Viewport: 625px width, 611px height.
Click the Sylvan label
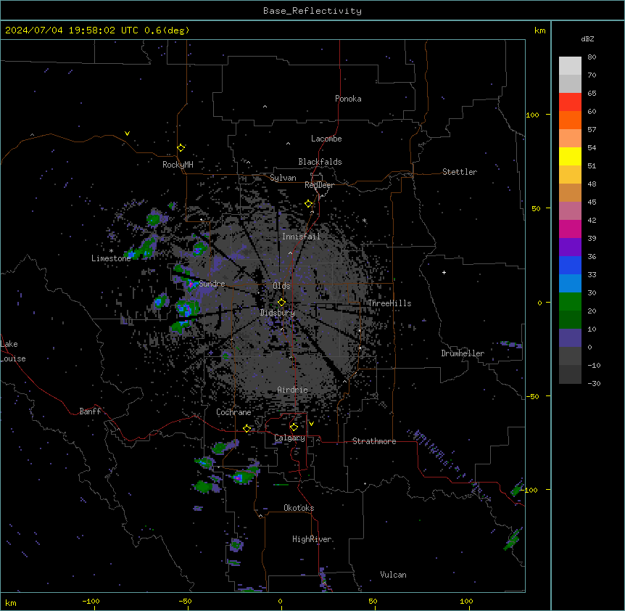coord(283,178)
